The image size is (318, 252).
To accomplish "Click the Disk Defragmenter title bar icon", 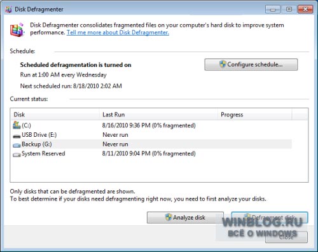I will pyautogui.click(x=8, y=10).
